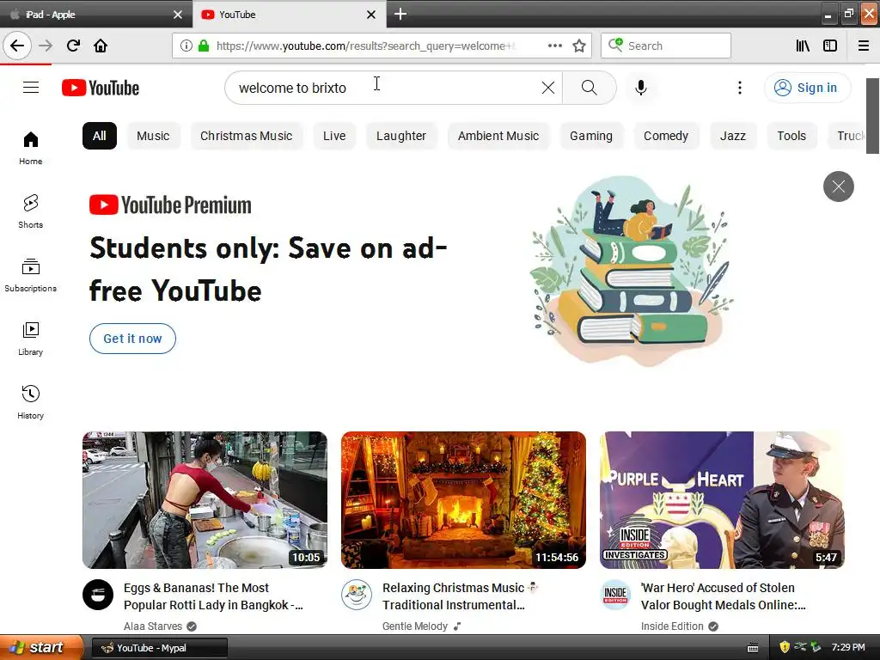Open Library from the sidebar
880x660 pixels.
coord(31,339)
